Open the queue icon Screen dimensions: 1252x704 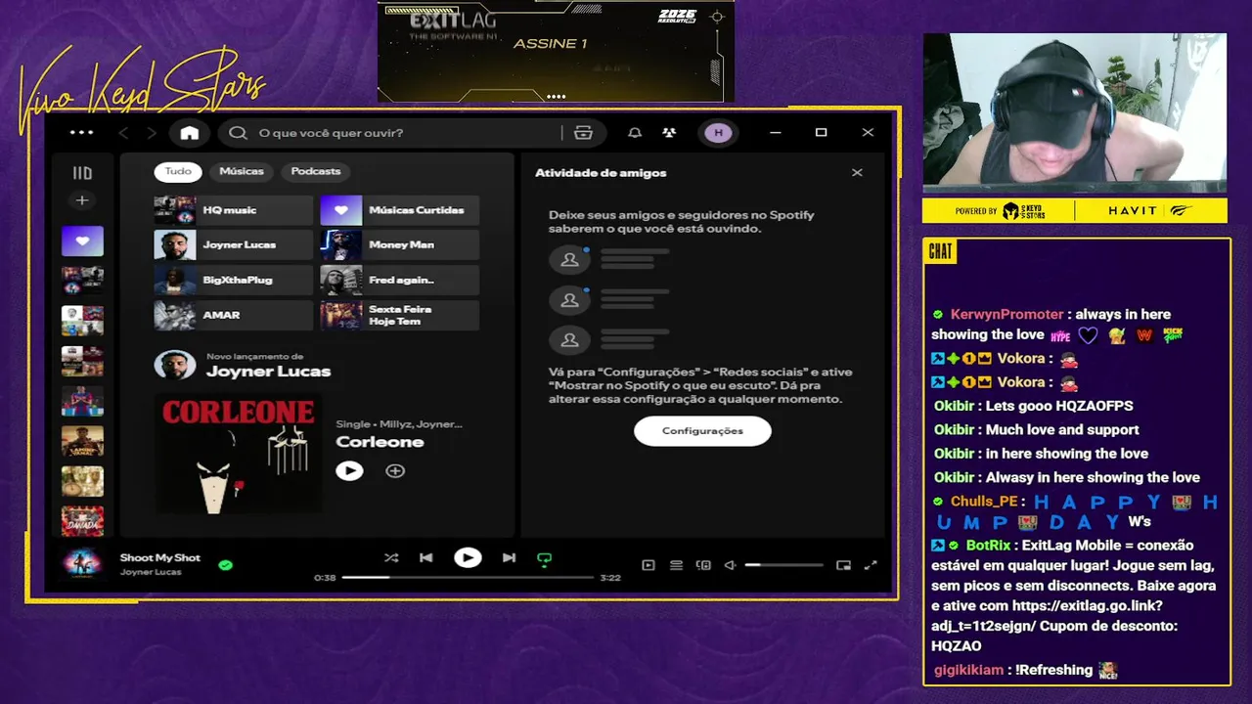pos(676,565)
